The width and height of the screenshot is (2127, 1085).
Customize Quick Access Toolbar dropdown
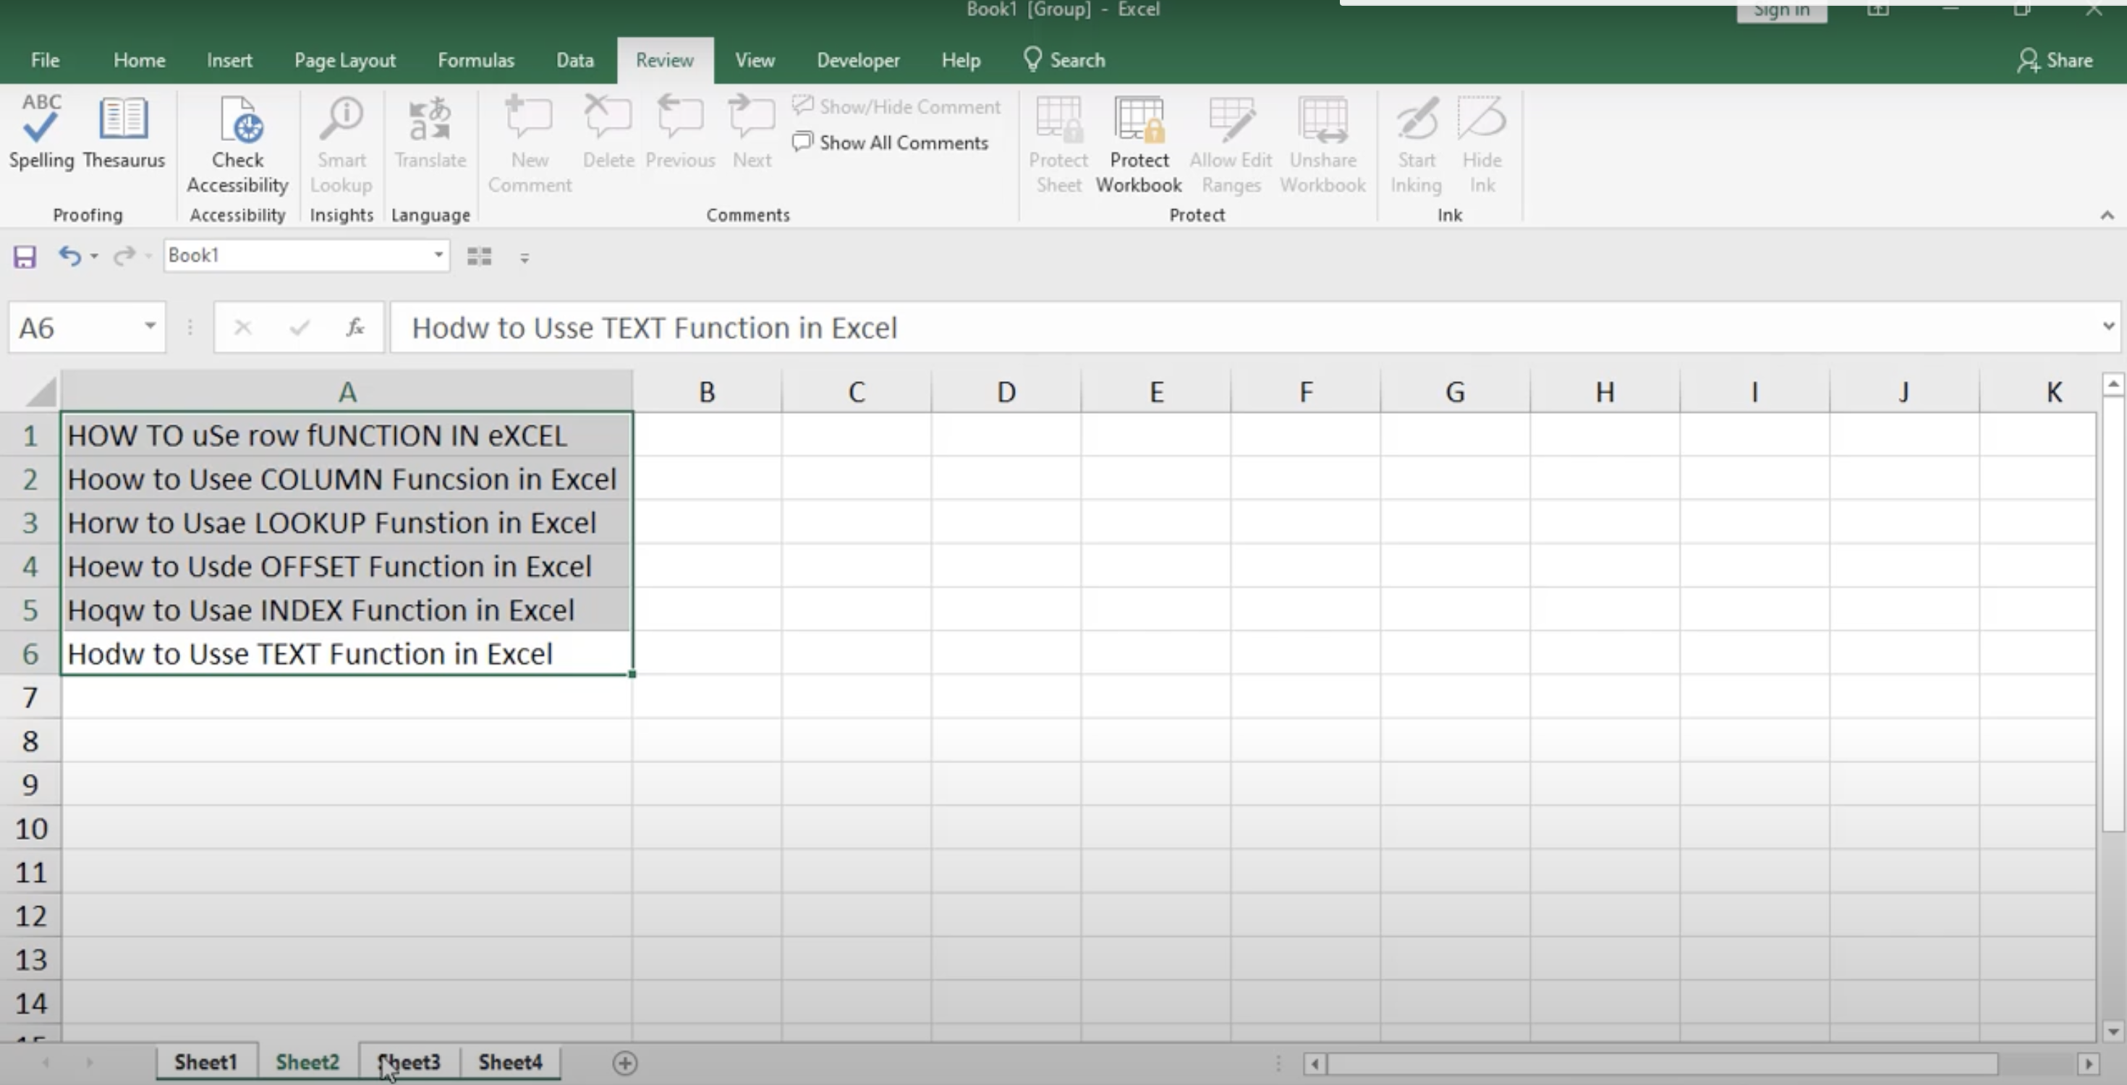pyautogui.click(x=525, y=258)
